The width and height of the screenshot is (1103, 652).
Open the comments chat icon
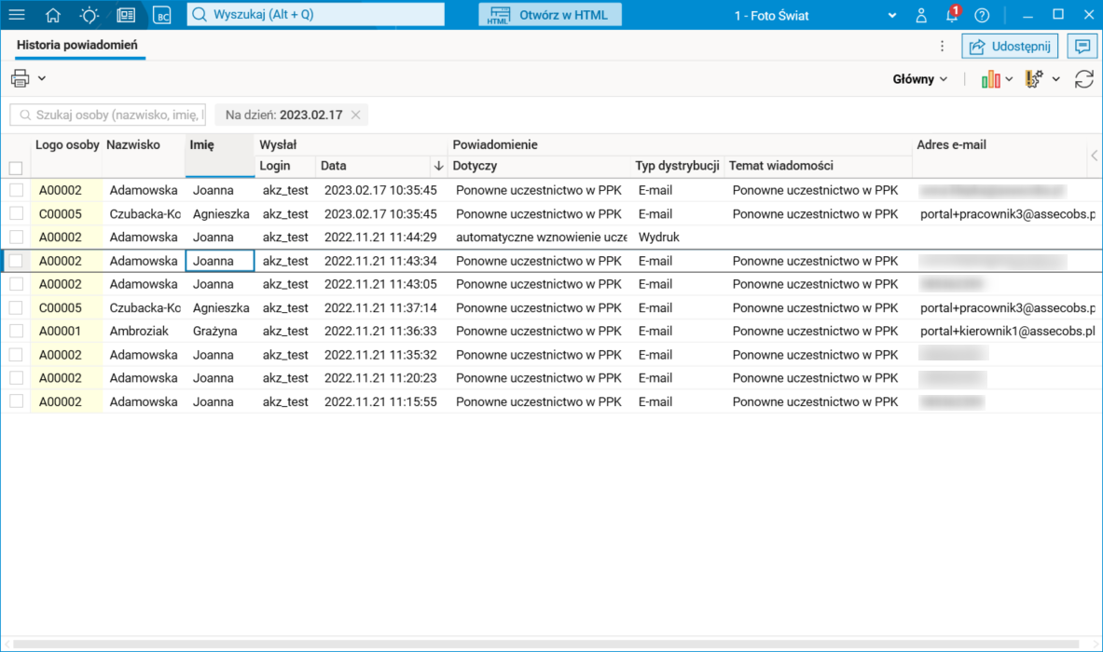[x=1082, y=47]
